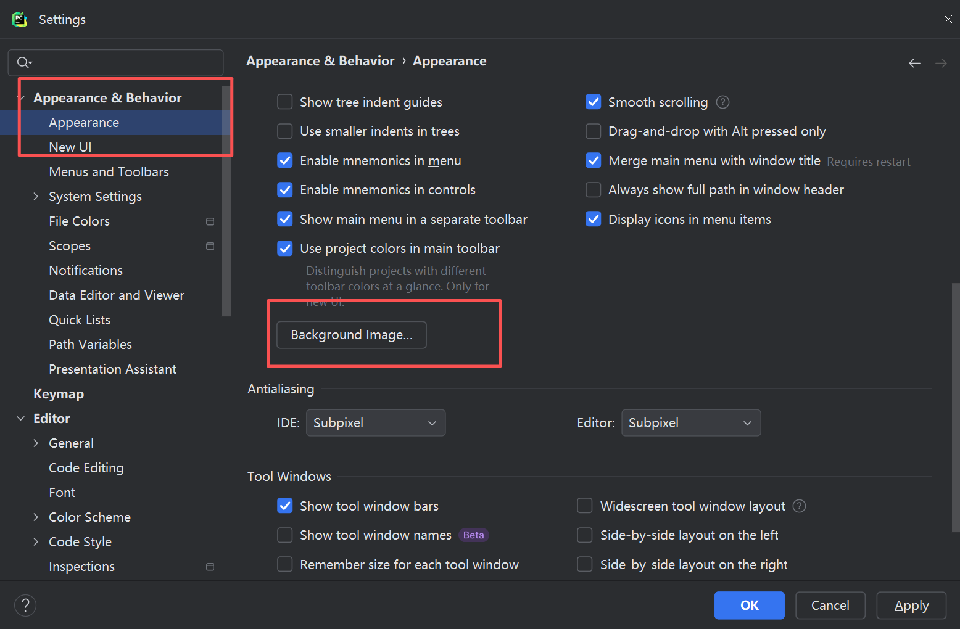Enable Use smaller indents in trees
Image resolution: width=960 pixels, height=629 pixels.
pyautogui.click(x=284, y=131)
